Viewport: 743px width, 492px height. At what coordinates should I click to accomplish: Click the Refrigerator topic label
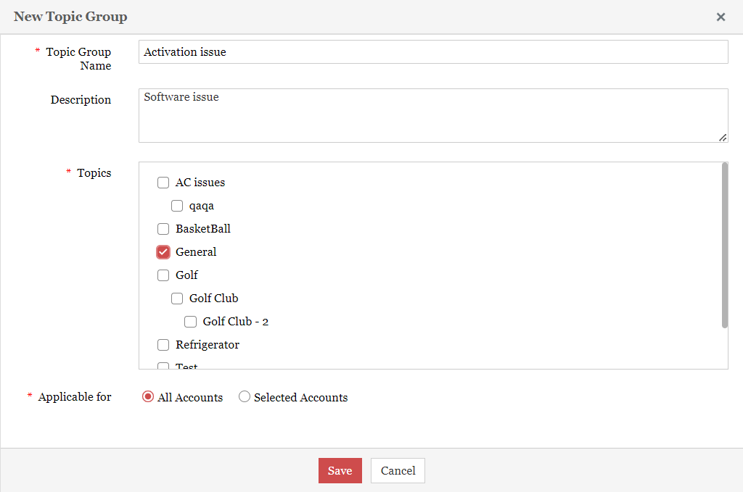(207, 345)
